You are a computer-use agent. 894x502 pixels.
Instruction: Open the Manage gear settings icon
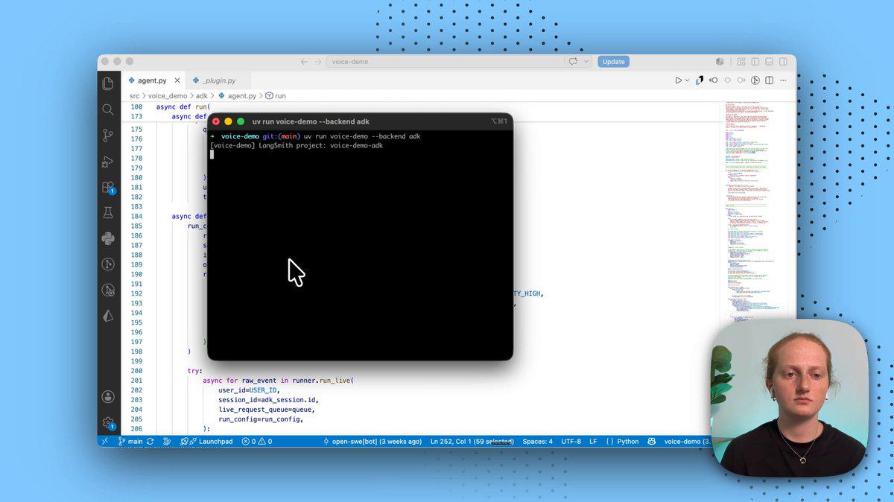point(108,422)
